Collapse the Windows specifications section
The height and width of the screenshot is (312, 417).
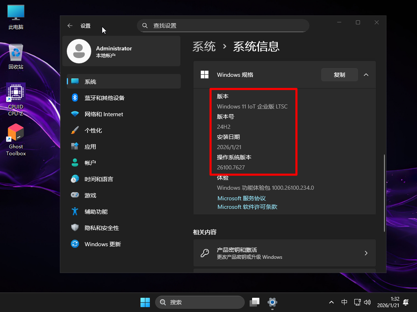pyautogui.click(x=366, y=75)
